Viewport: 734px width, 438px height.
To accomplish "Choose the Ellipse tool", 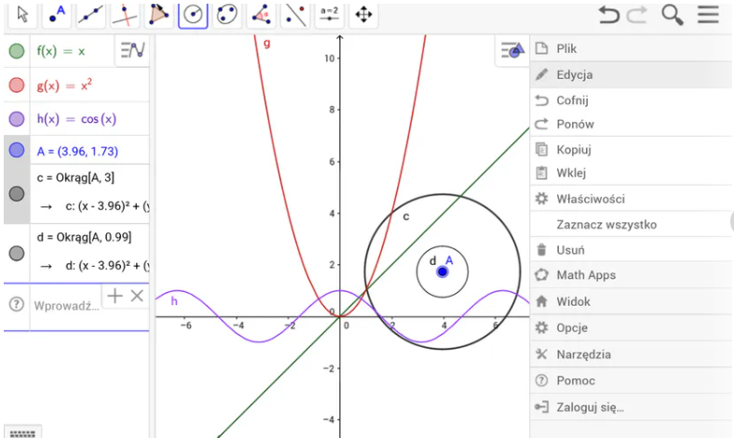I will pyautogui.click(x=227, y=15).
